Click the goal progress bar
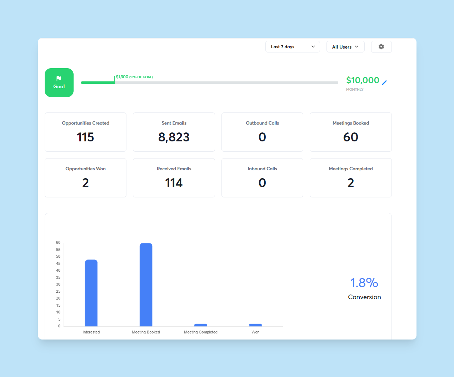454x377 pixels. 210,82
